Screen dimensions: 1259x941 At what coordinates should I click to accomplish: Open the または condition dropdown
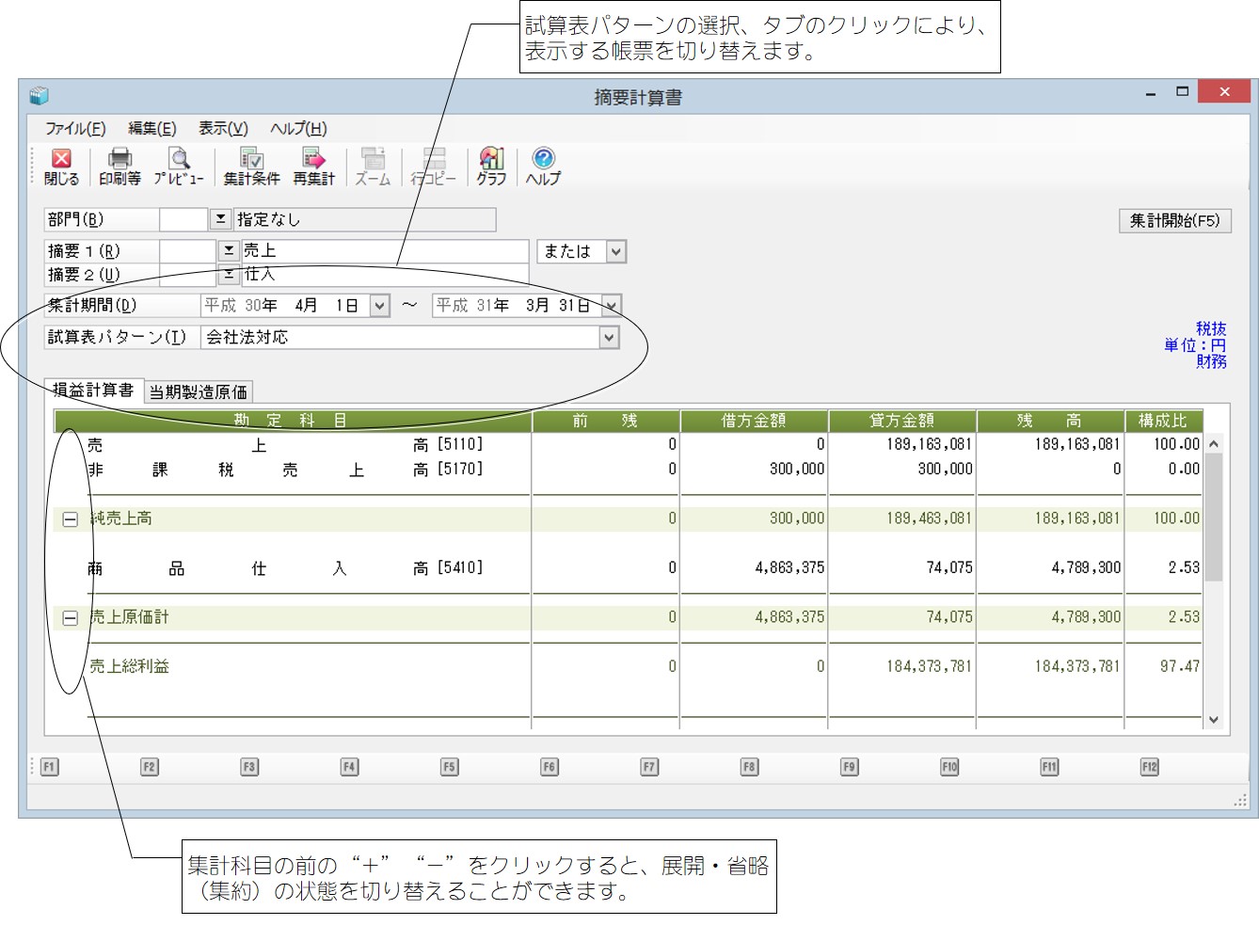615,251
